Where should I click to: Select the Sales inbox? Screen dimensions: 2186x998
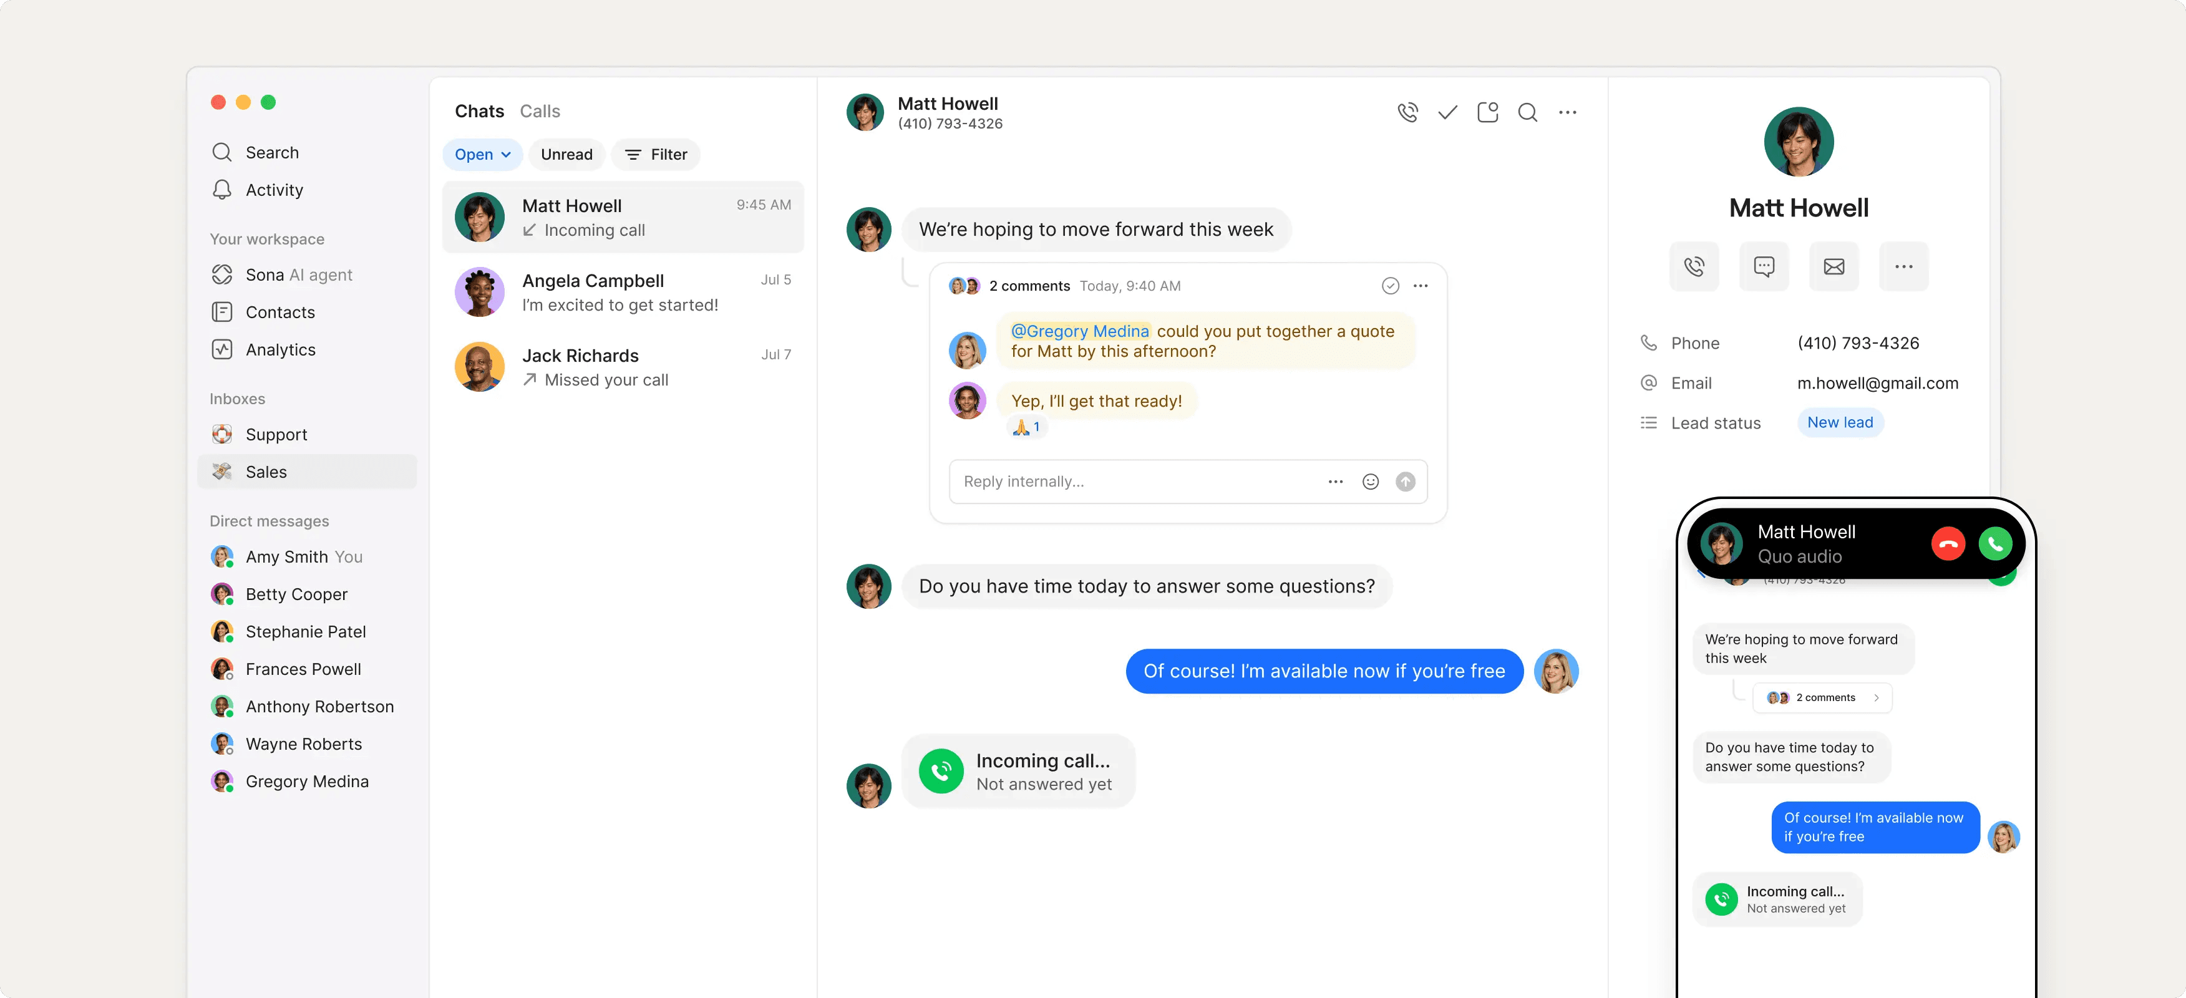tap(306, 472)
